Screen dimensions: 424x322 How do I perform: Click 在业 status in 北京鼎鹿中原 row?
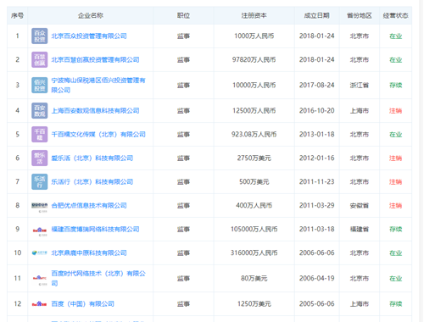tap(395, 253)
